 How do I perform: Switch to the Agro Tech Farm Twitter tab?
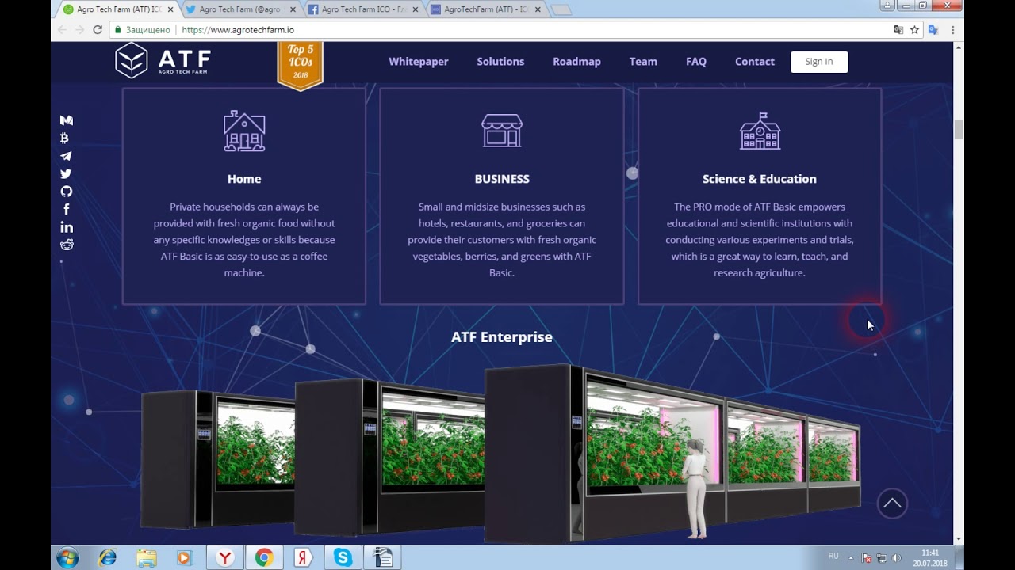[238, 9]
